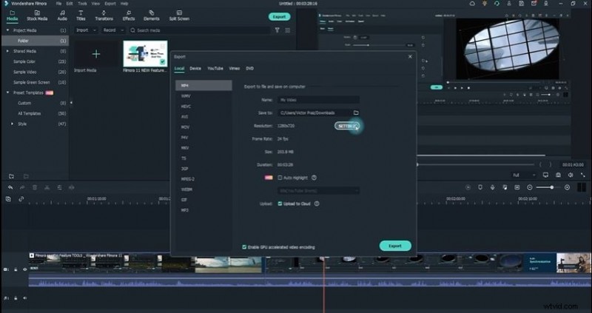Click the top Export button above media panel
Screen dimensions: 592x313
[x=280, y=17]
